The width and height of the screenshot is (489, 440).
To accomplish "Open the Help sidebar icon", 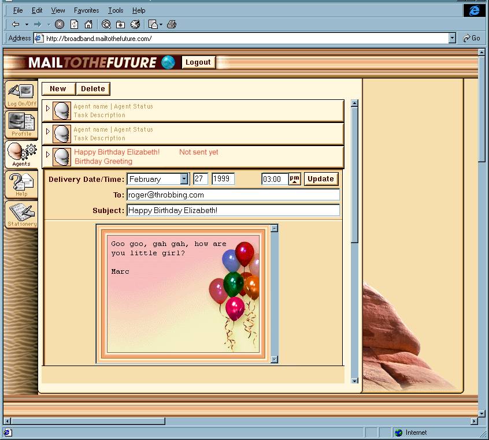I will pyautogui.click(x=21, y=184).
